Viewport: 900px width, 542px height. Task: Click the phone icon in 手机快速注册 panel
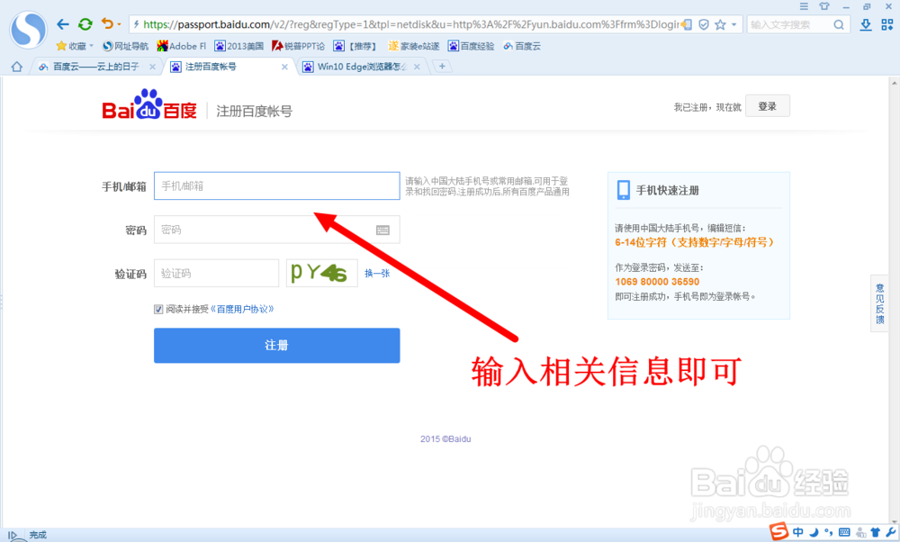pyautogui.click(x=623, y=190)
